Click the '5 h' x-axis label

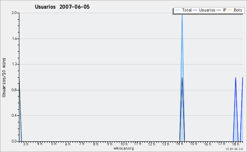tap(54, 144)
